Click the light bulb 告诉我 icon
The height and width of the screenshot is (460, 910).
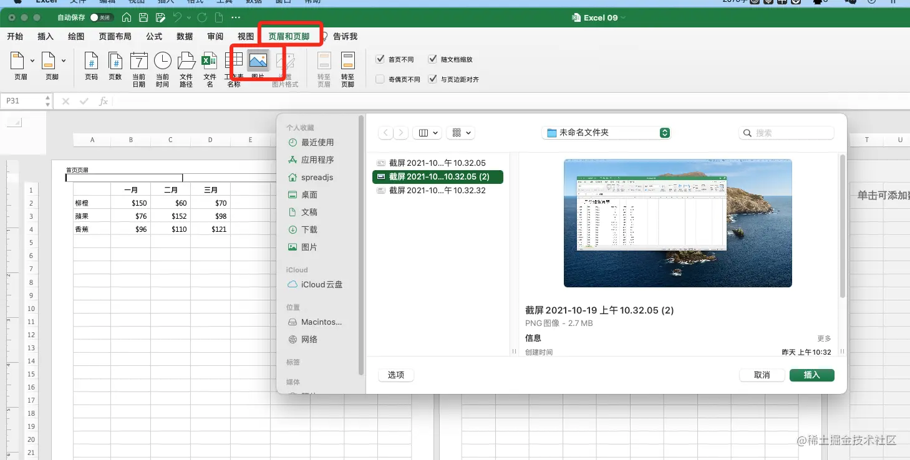[x=324, y=37]
